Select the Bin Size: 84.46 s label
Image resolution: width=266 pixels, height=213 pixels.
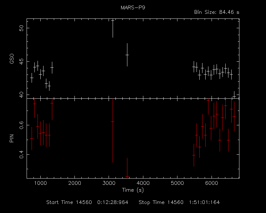click(x=217, y=12)
